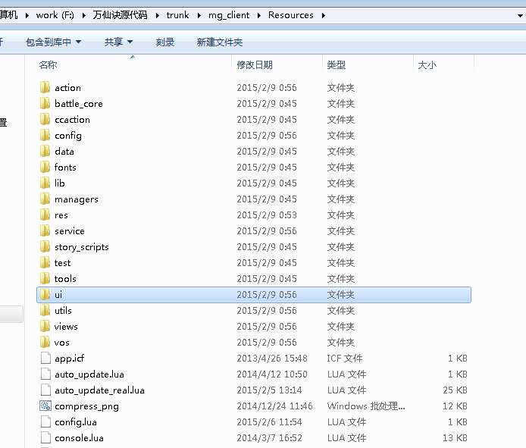526x448 pixels.
Task: Select the story_scripts folder icon
Action: (45, 247)
